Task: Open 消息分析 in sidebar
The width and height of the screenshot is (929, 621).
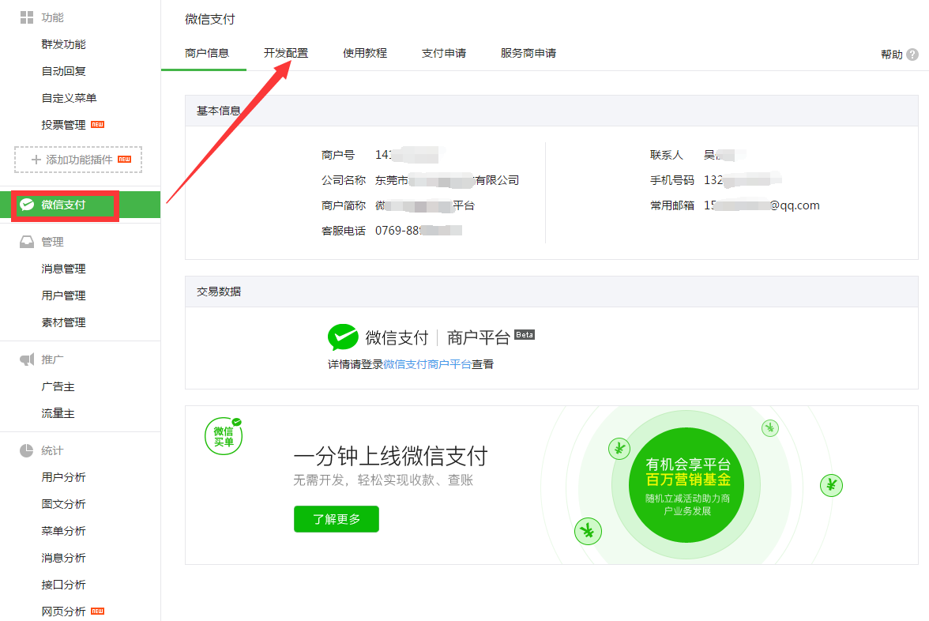Action: pyautogui.click(x=63, y=558)
